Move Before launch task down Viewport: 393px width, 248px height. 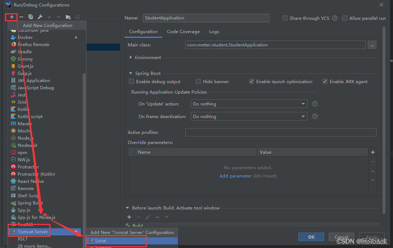coord(166,217)
